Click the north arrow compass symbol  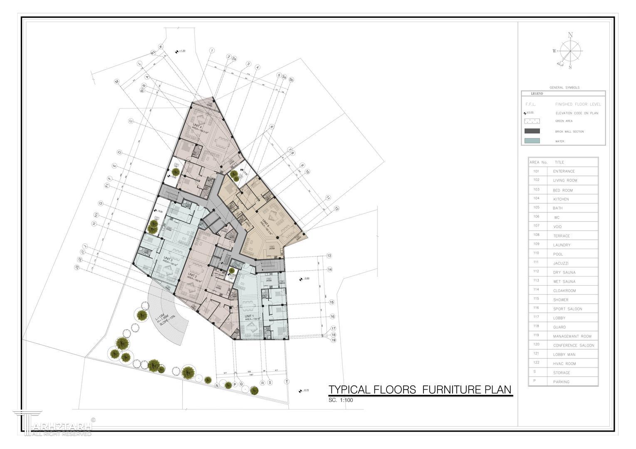click(570, 51)
